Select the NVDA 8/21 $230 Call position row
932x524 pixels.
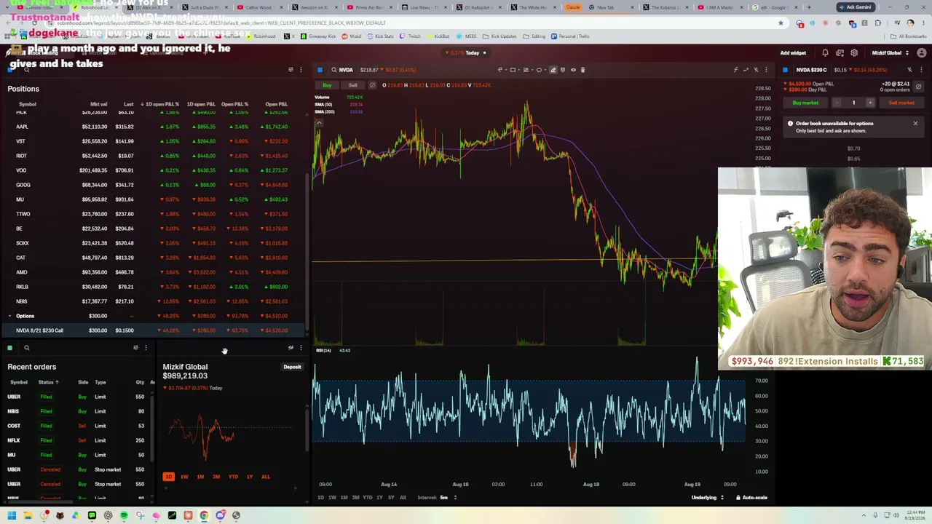153,330
